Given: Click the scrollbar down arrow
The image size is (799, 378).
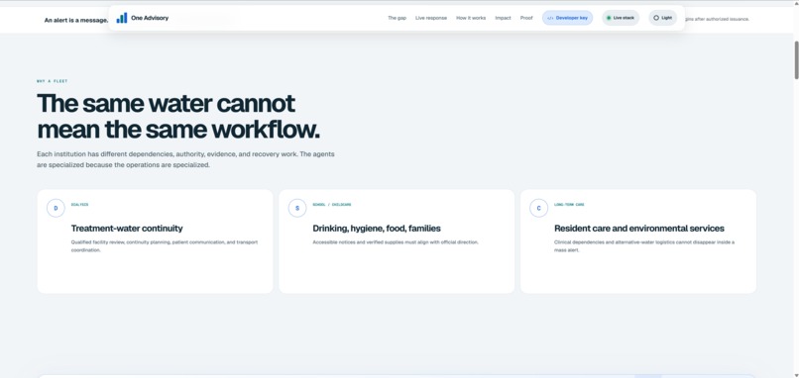Looking at the screenshot, I should tap(796, 375).
